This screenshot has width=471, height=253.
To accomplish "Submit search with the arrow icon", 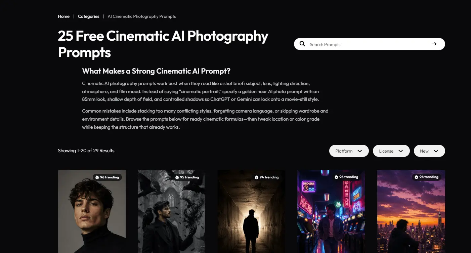I will click(x=434, y=44).
